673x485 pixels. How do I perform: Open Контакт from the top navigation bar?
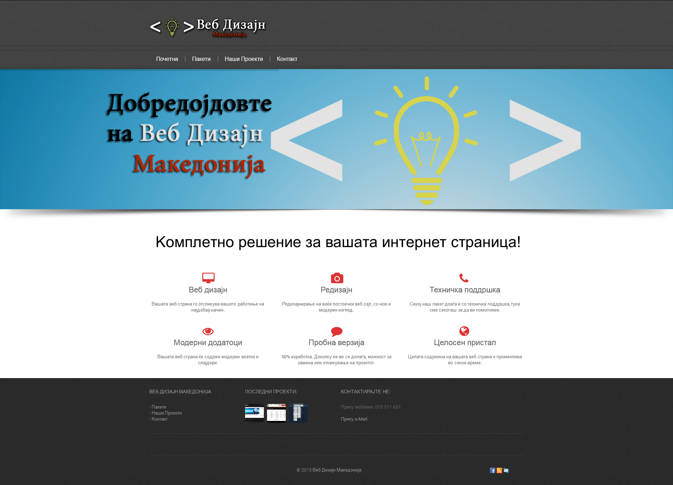tap(287, 59)
